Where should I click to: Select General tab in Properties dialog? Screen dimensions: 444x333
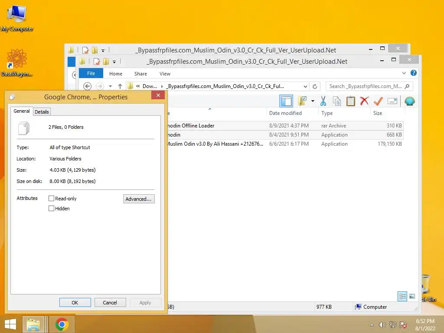[x=22, y=111]
